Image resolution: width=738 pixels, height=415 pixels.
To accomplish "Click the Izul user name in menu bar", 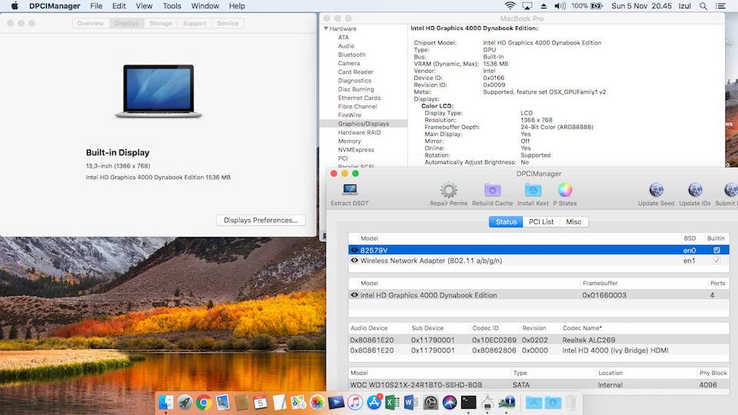I will (x=684, y=6).
